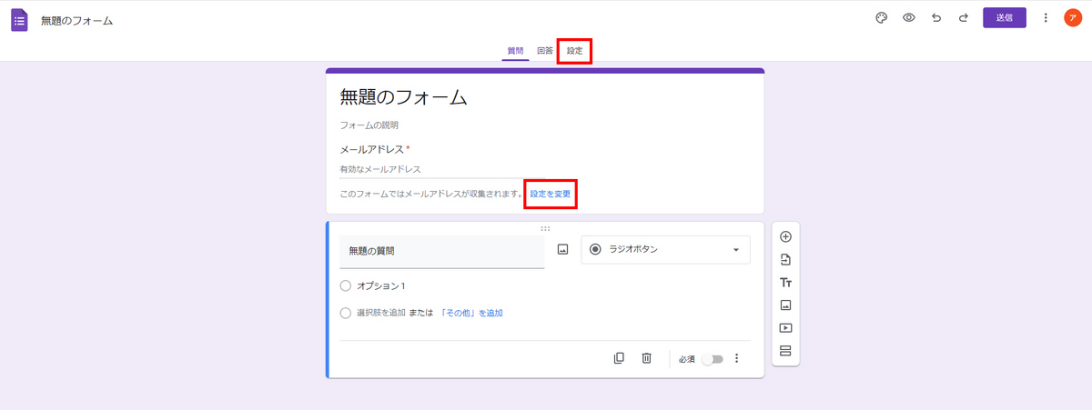Open the theme customization palette icon

[881, 18]
